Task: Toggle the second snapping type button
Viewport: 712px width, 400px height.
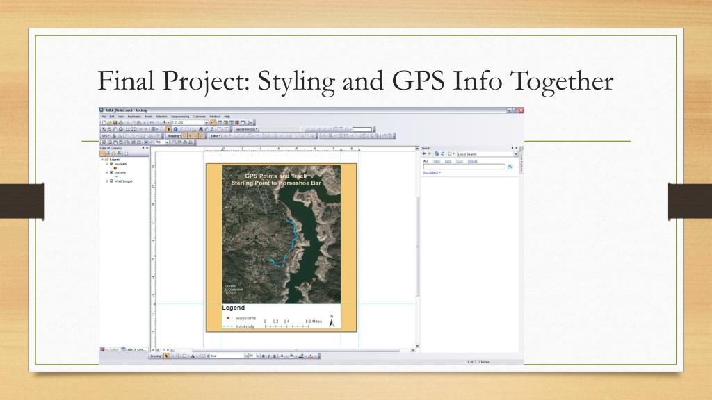Action: coord(190,135)
